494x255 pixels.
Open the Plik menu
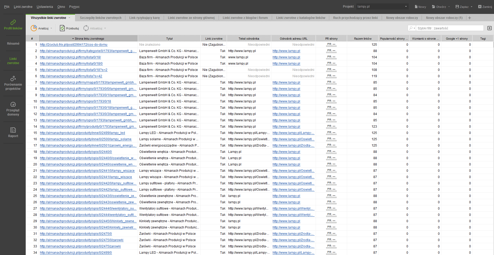click(7, 7)
